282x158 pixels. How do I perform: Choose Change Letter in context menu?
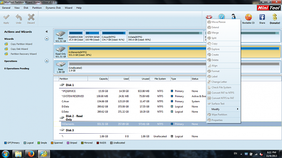[x=223, y=82]
